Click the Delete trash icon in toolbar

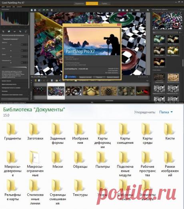52,10
